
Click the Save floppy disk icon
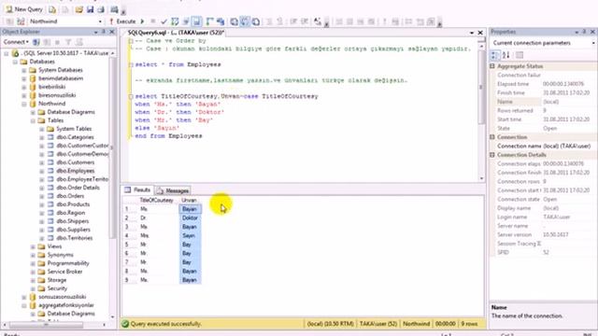tap(90, 9)
